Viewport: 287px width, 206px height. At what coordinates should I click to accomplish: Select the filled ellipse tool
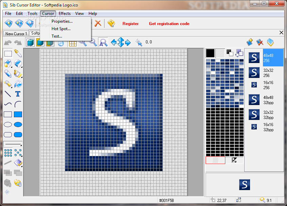point(18,124)
